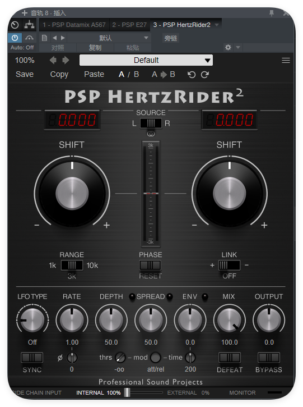Toggle the BYPASS switch
This screenshot has height=407, width=303.
tap(269, 358)
